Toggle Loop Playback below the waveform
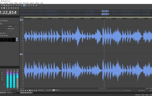The height and width of the screenshot is (96, 152). 36,90
